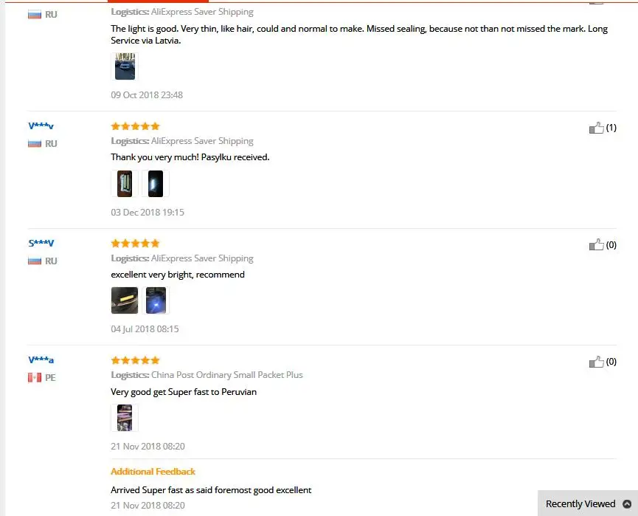The image size is (638, 516).
Task: Click Peru flag beside V***a
Action: (x=35, y=377)
